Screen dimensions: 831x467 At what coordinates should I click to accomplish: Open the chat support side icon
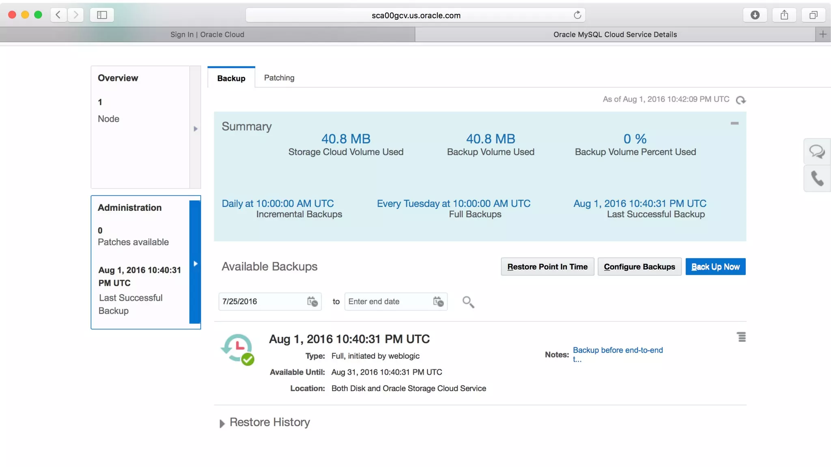coord(817,152)
